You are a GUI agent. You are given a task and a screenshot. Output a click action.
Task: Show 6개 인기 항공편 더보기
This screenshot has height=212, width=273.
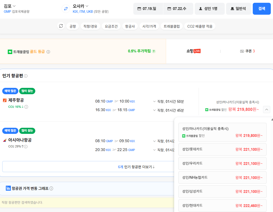point(136,167)
